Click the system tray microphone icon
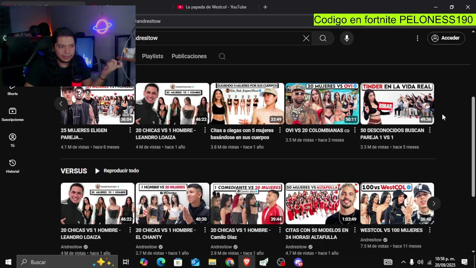 (x=412, y=262)
